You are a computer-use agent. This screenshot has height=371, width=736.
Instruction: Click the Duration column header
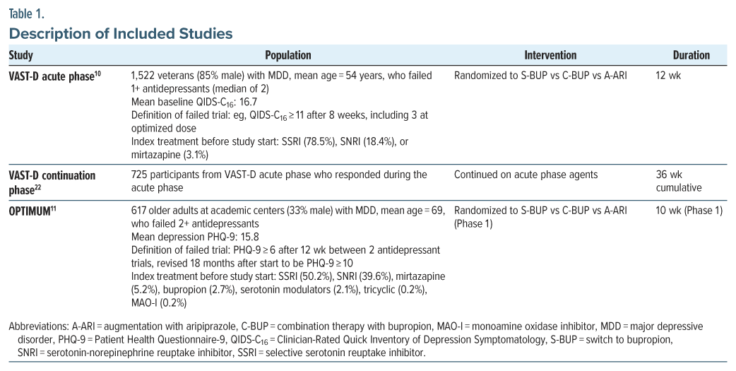click(692, 55)
